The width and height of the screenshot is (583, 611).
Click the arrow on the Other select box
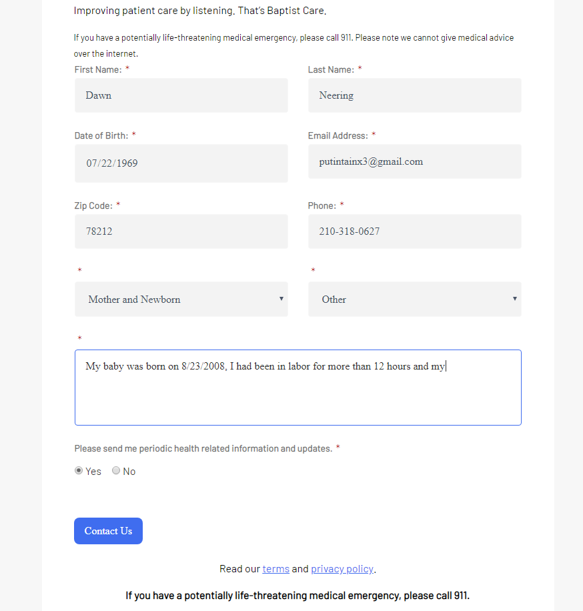[514, 299]
